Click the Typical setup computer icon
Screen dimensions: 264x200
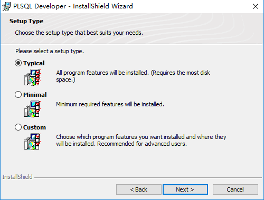(x=32, y=77)
